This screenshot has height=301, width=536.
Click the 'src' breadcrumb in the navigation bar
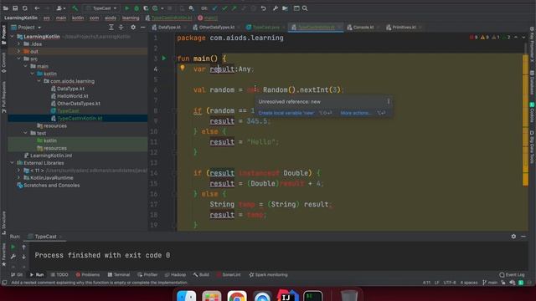tap(47, 18)
